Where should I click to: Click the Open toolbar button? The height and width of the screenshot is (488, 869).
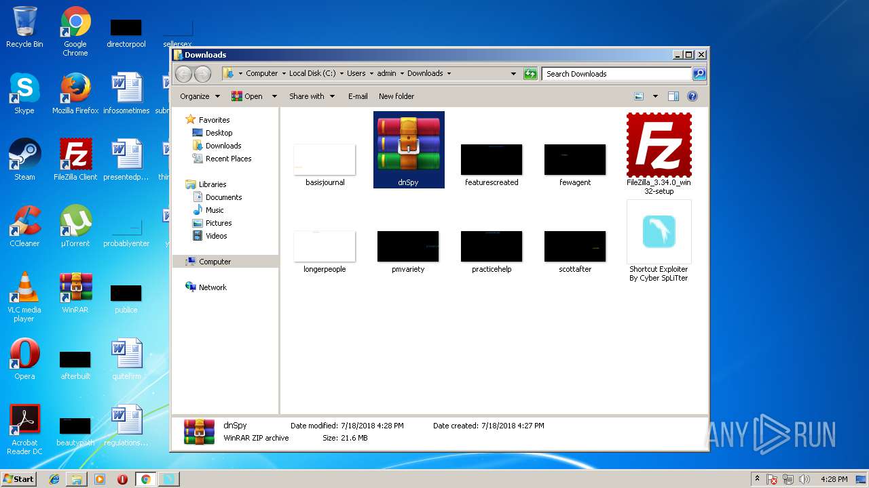coord(248,96)
